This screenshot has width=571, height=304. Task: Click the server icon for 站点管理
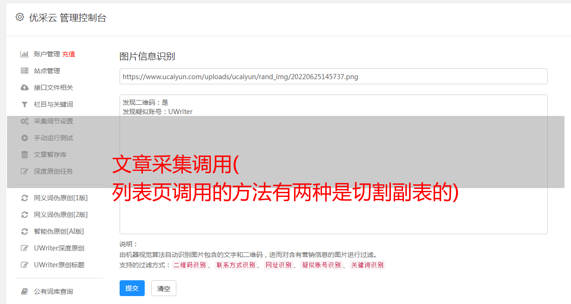click(25, 71)
